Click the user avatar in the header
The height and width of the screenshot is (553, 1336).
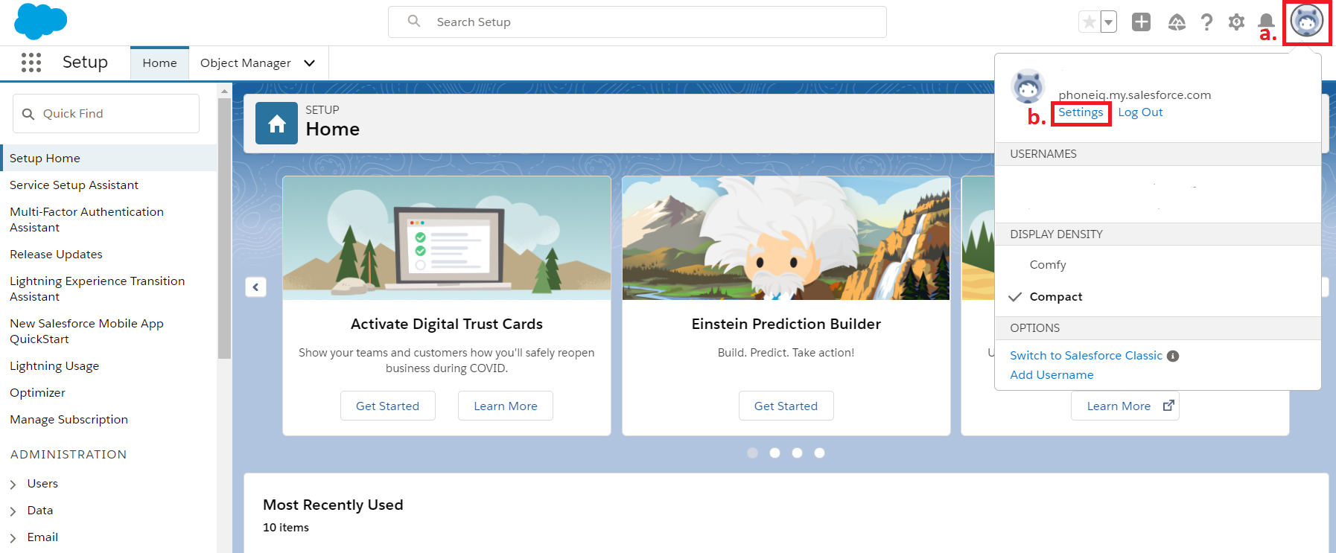click(x=1307, y=21)
